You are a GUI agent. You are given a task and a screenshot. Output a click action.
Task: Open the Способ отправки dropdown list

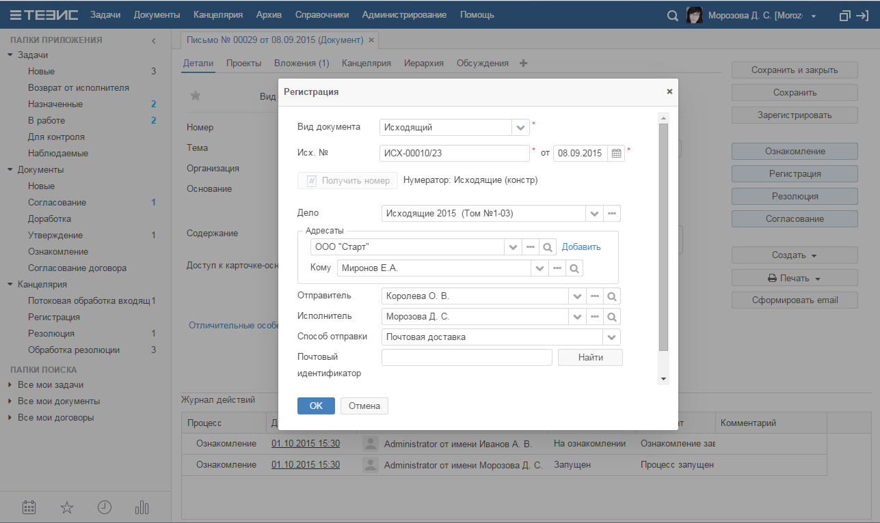point(611,337)
